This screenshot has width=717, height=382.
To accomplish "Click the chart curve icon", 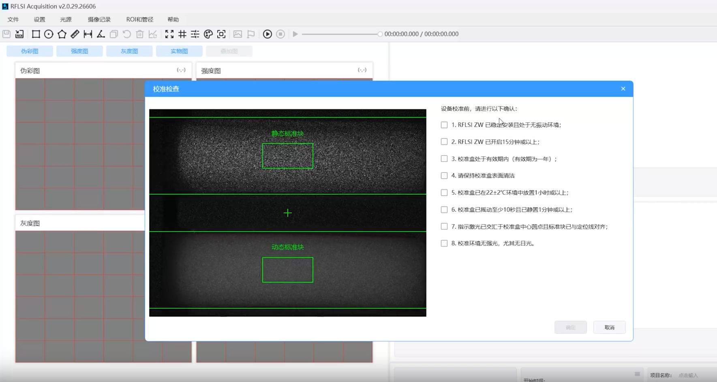I will (x=153, y=34).
